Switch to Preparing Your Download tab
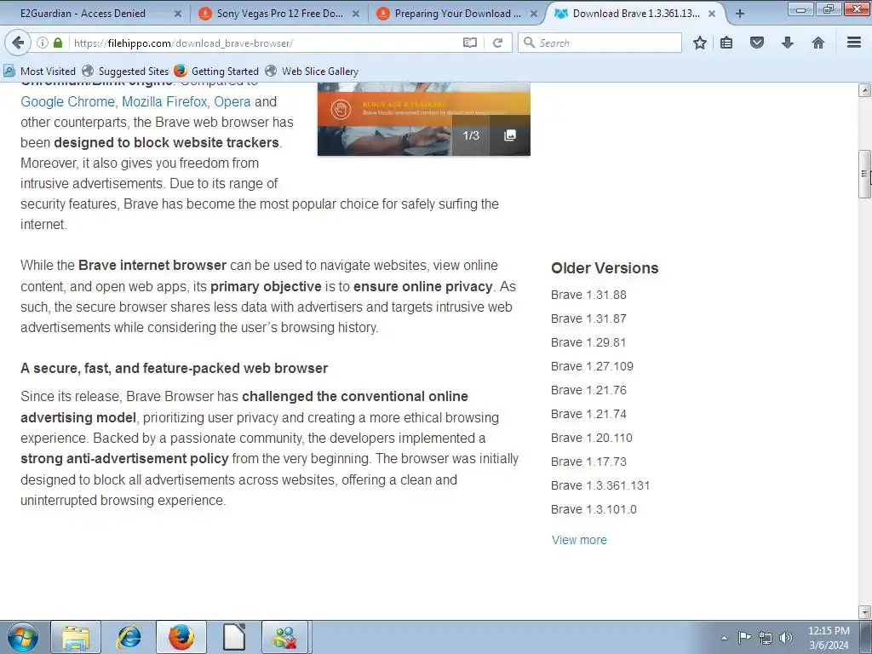The height and width of the screenshot is (654, 872). tap(457, 14)
